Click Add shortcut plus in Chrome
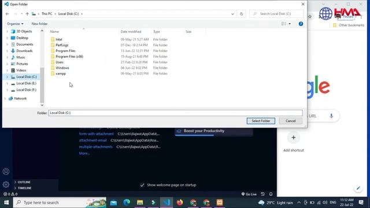The height and width of the screenshot is (208, 370). (x=294, y=138)
